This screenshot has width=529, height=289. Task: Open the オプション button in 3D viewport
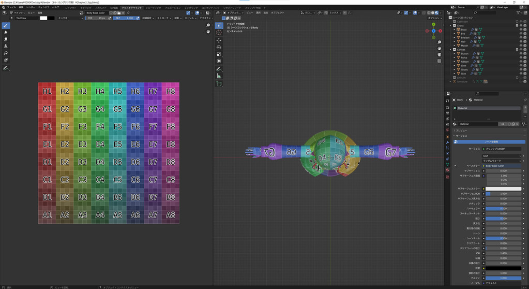coord(433,18)
